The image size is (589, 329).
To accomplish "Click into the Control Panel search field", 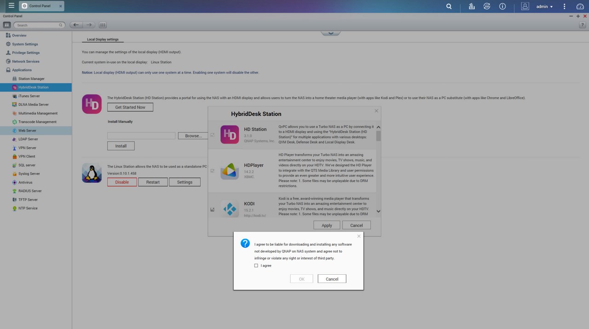I will (39, 25).
